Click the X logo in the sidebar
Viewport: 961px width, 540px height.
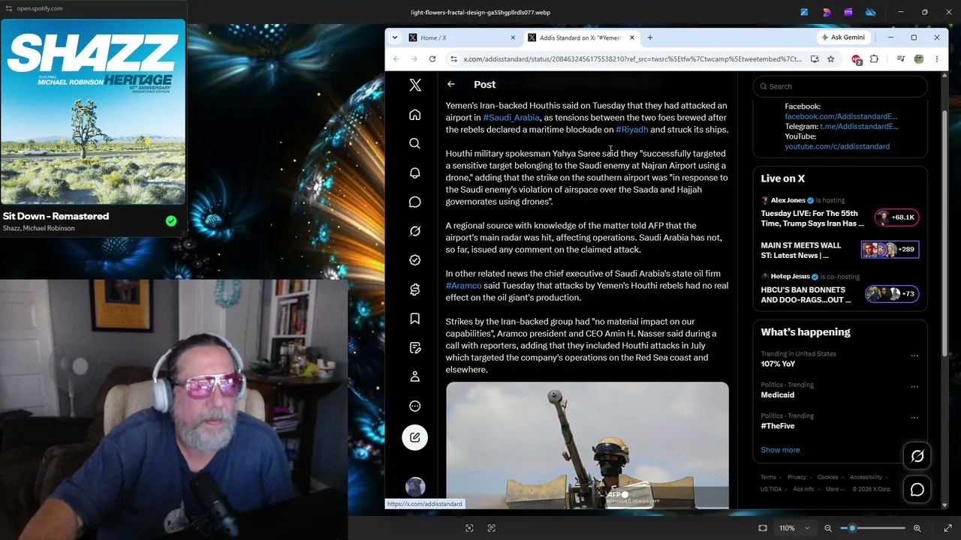[x=415, y=85]
